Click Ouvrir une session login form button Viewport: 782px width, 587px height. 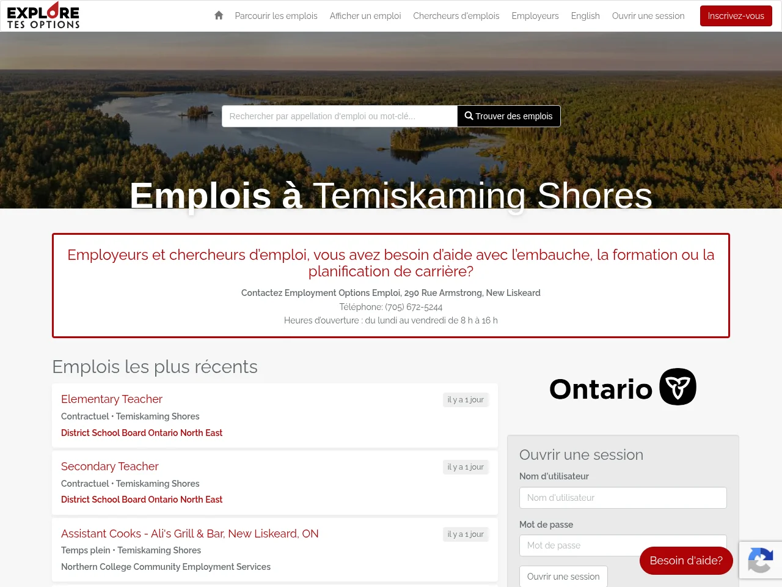pos(563,577)
